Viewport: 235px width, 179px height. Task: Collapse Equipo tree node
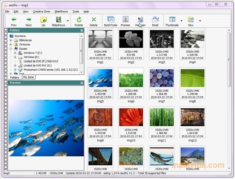(11, 49)
